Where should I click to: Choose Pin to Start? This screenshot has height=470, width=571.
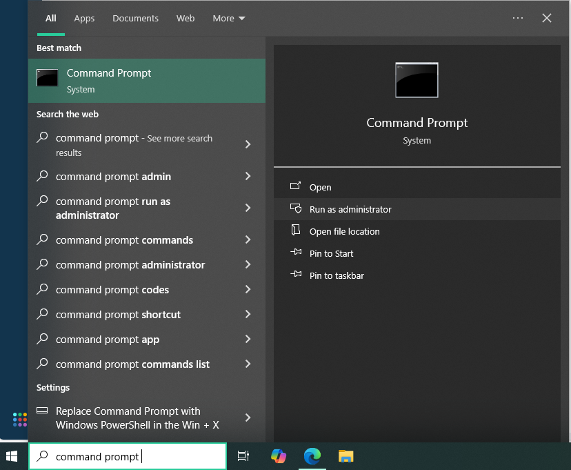417,253
